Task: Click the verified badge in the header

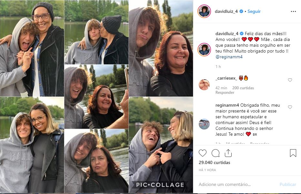Action: [x=241, y=11]
